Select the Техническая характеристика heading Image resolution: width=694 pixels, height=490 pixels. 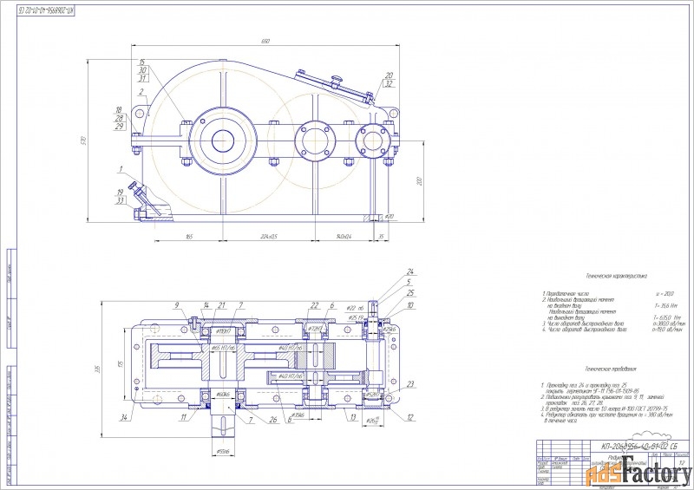tap(616, 276)
